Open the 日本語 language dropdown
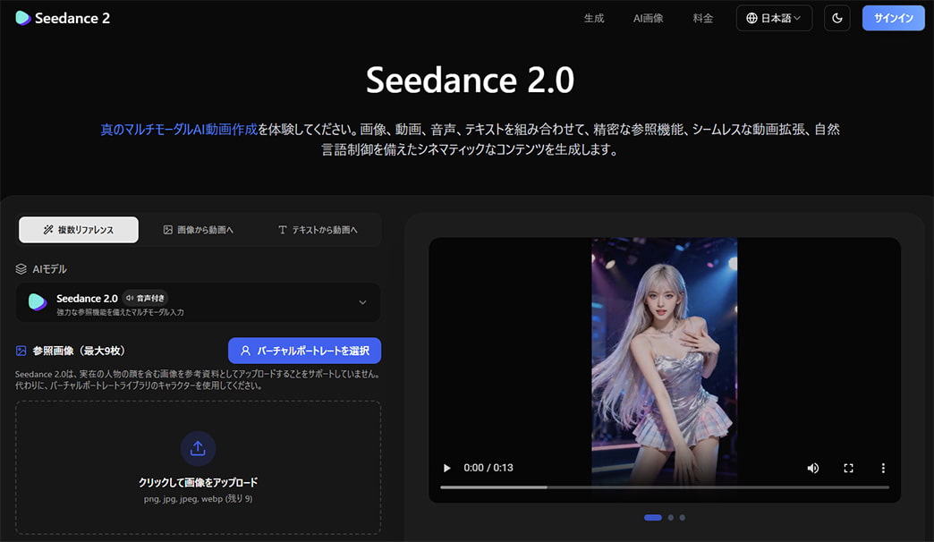 (775, 17)
